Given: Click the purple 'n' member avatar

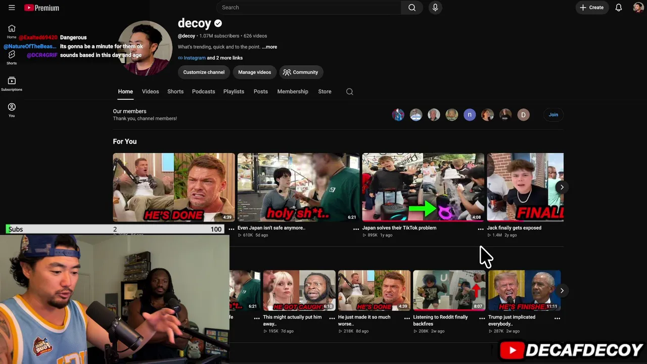Looking at the screenshot, I should pyautogui.click(x=470, y=115).
